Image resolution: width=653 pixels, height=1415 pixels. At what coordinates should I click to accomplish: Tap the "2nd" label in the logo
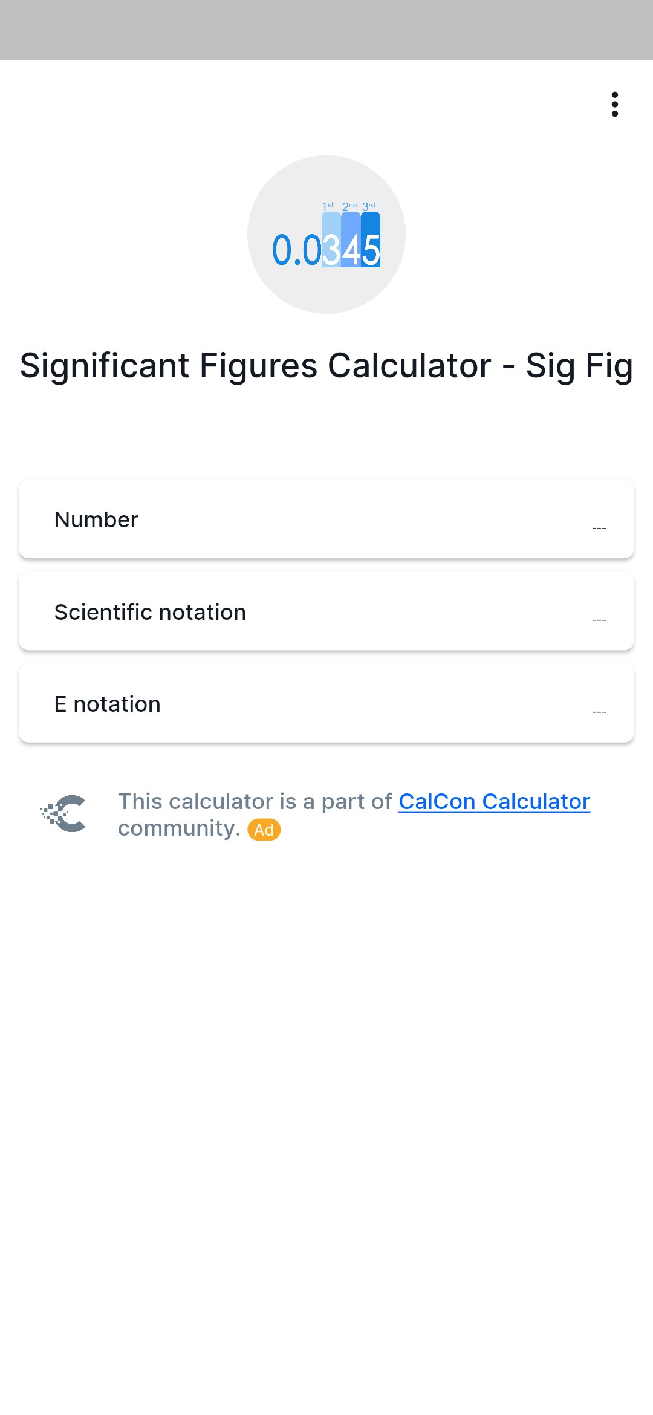pos(349,206)
